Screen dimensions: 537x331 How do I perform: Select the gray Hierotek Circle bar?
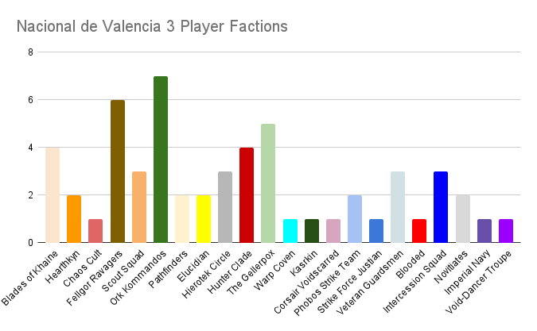[225, 206]
